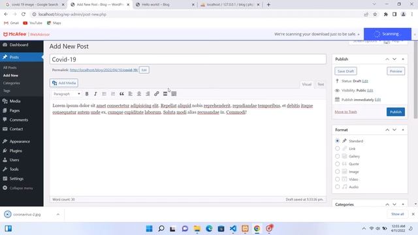Toggle bold formatting in editor toolbar
Image resolution: width=418 pixels, height=235 pixels.
87,94
